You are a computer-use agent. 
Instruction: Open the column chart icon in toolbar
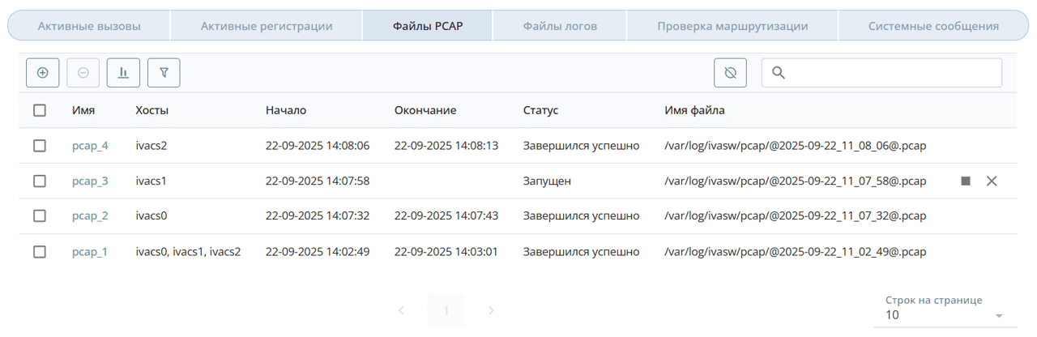[x=123, y=73]
